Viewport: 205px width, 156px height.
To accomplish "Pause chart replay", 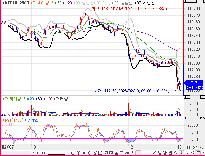I will pyautogui.click(x=38, y=153).
